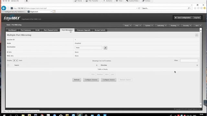Click the Next pagination button
The image size is (207, 116).
coord(107,74)
